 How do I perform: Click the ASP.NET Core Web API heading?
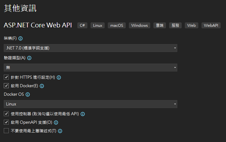click(38, 25)
